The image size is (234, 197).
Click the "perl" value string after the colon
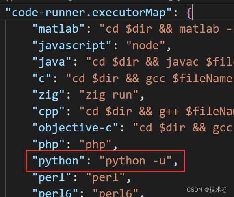106,177
